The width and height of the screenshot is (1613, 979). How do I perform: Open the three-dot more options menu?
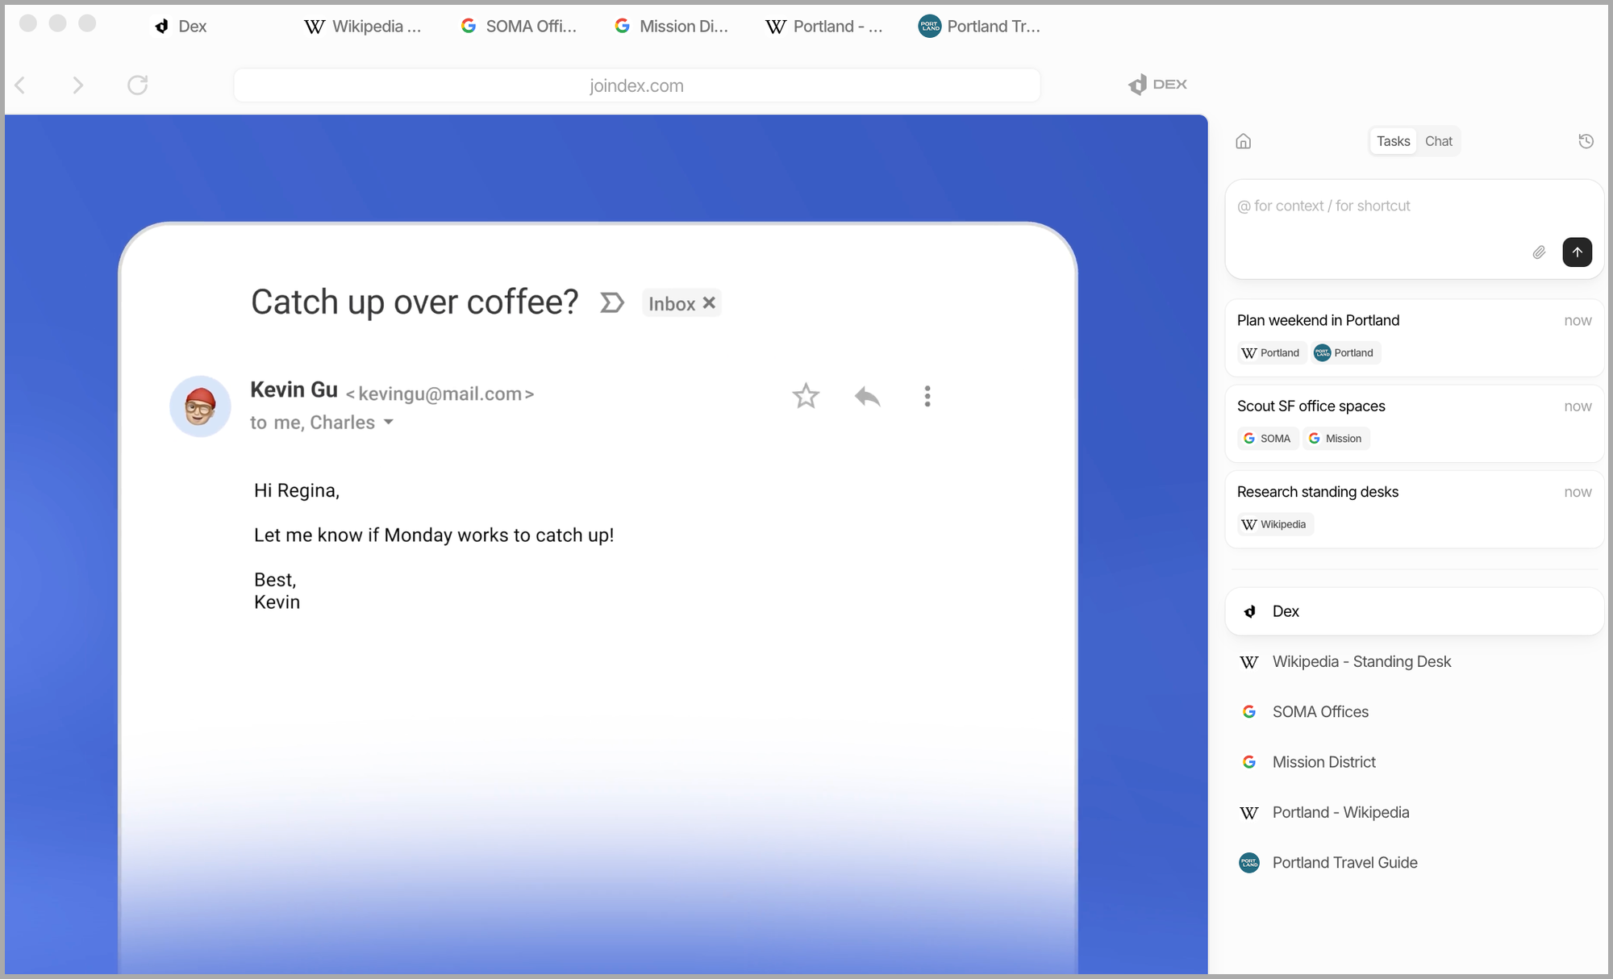point(927,396)
